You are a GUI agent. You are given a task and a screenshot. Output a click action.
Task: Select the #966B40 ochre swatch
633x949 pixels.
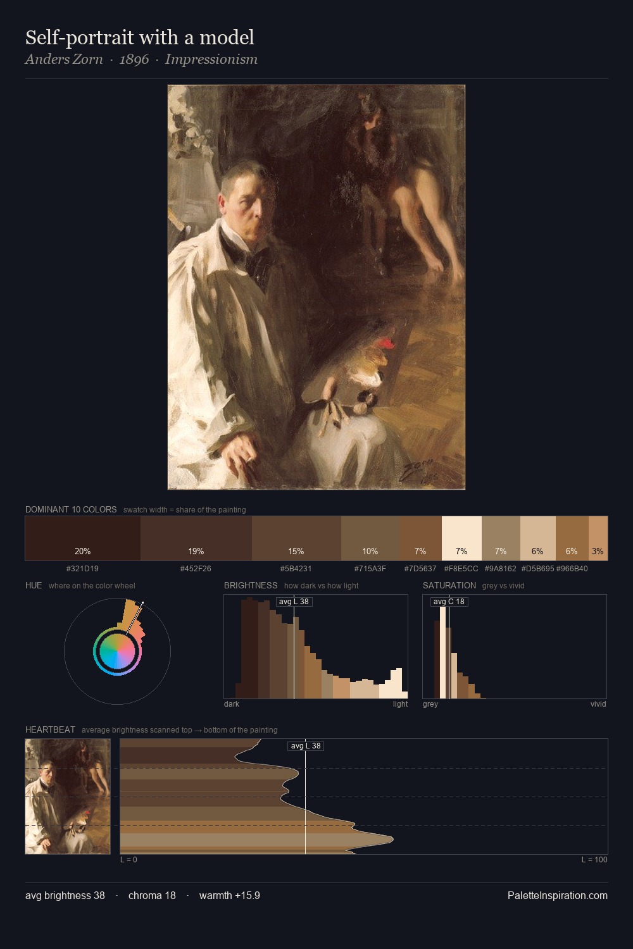572,538
